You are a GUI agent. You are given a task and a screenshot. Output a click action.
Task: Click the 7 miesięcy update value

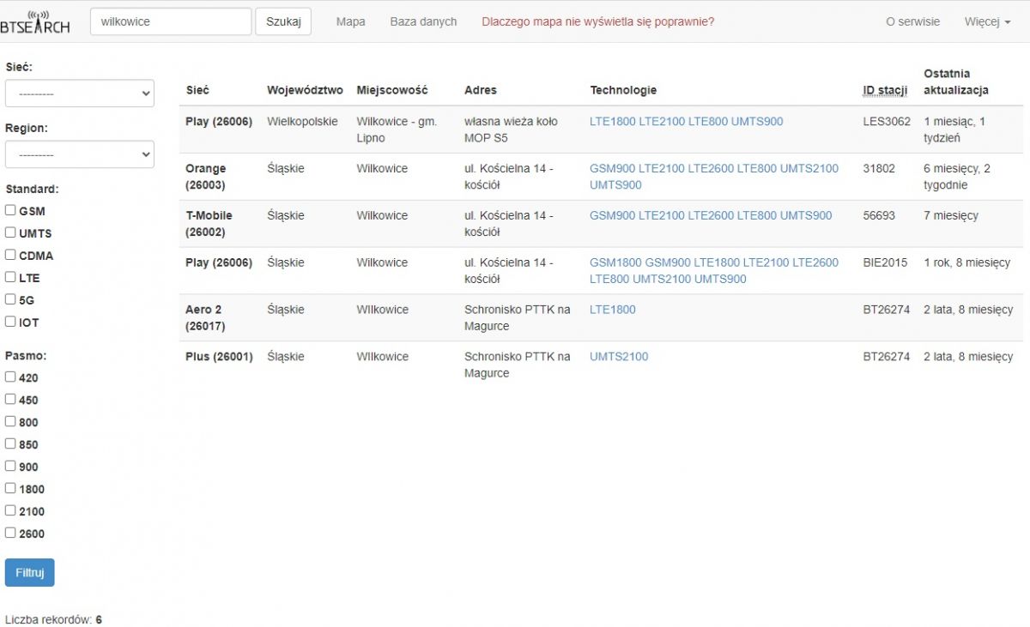(x=951, y=216)
